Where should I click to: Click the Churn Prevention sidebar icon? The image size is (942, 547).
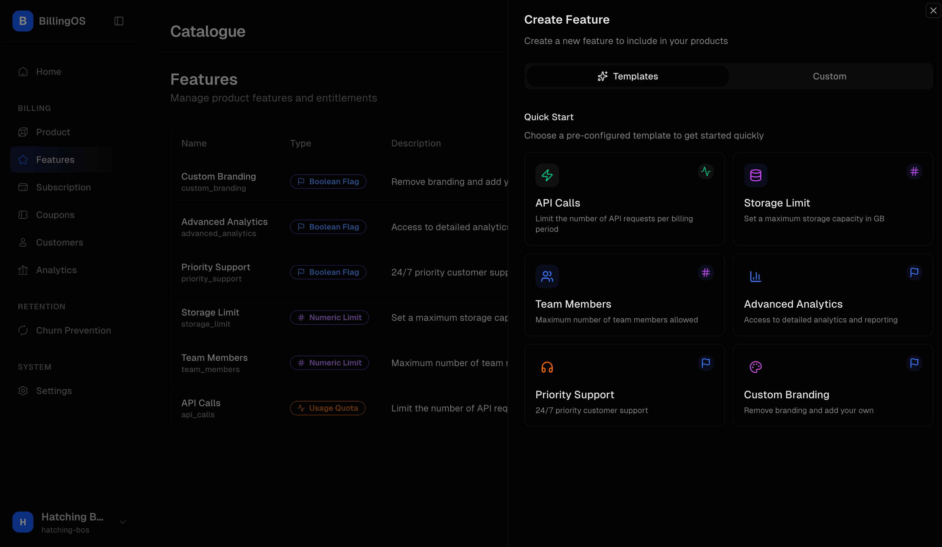(x=23, y=330)
